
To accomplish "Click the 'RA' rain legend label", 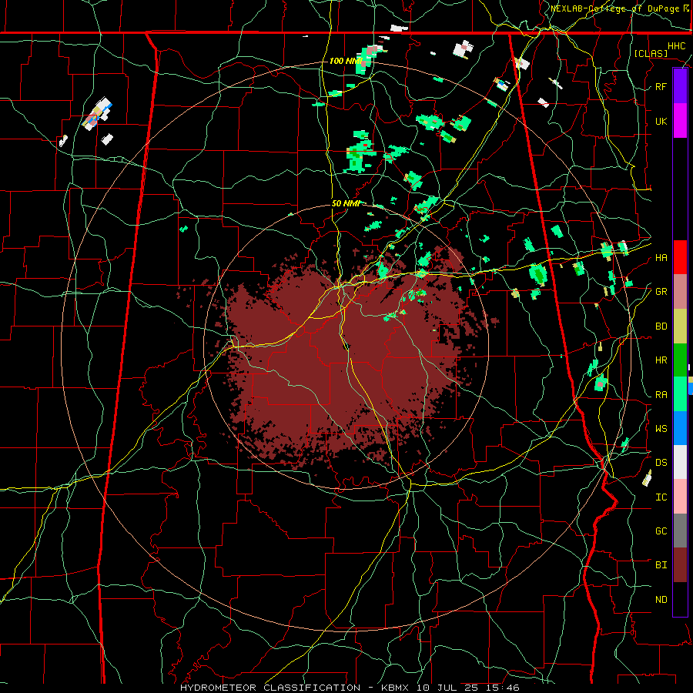I will (661, 395).
